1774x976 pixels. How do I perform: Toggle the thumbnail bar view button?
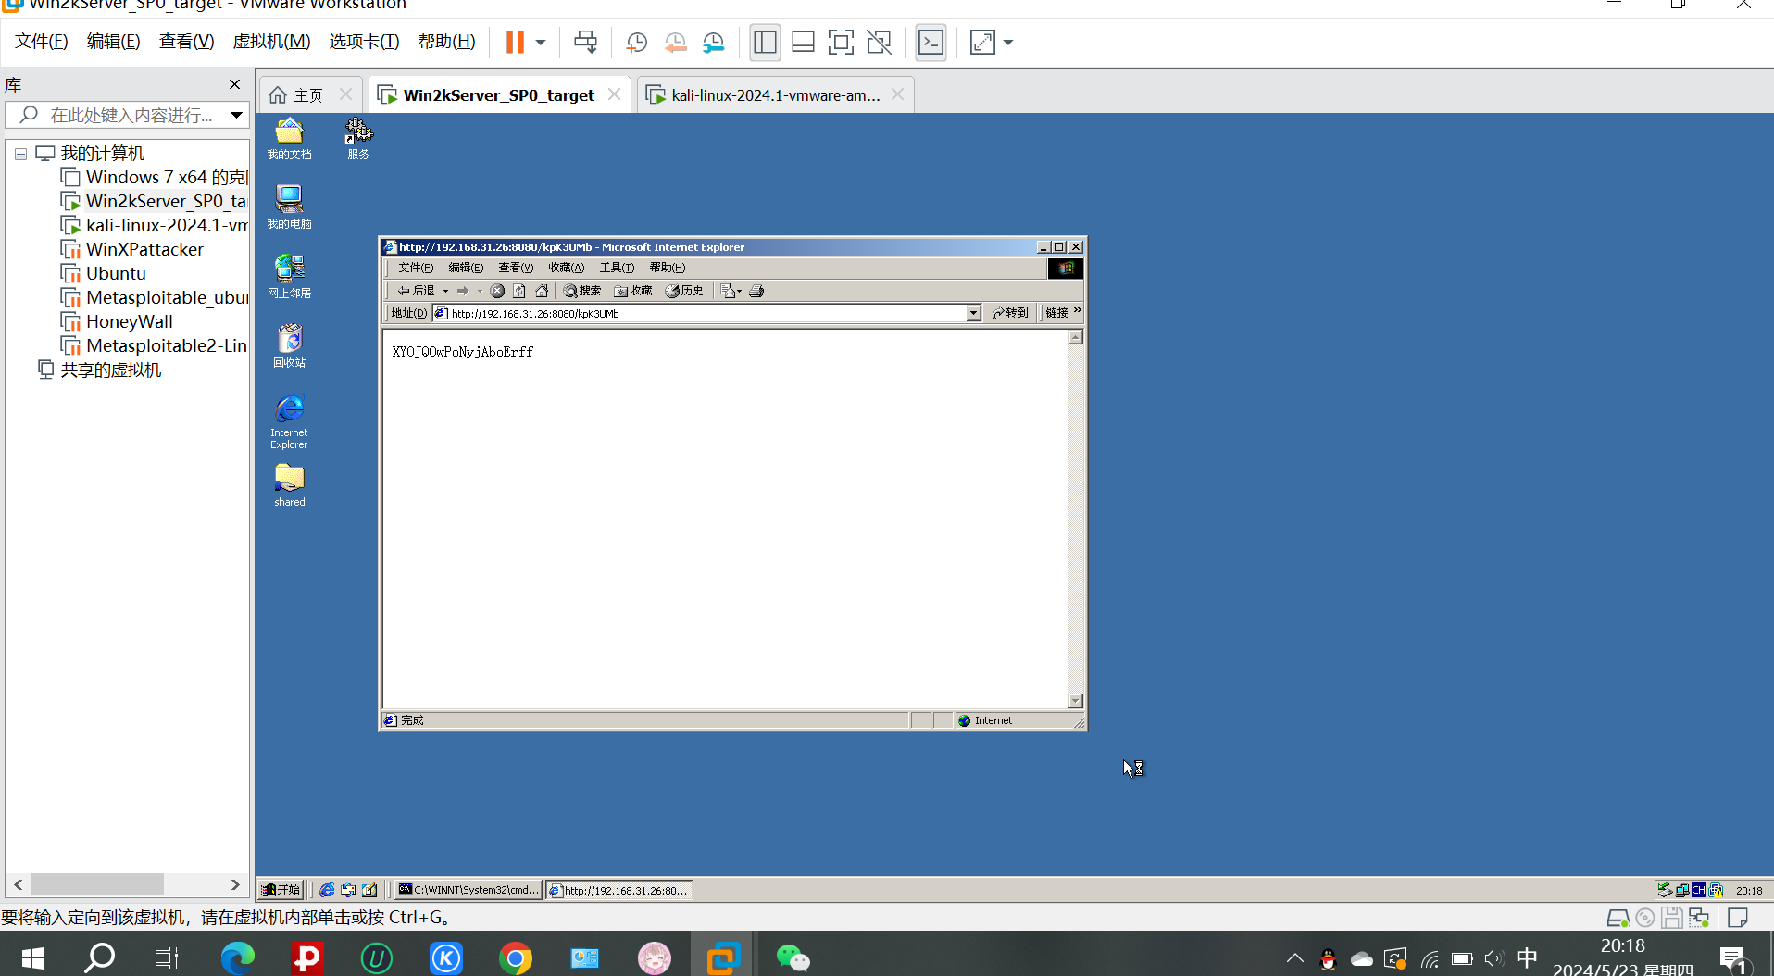click(x=803, y=42)
